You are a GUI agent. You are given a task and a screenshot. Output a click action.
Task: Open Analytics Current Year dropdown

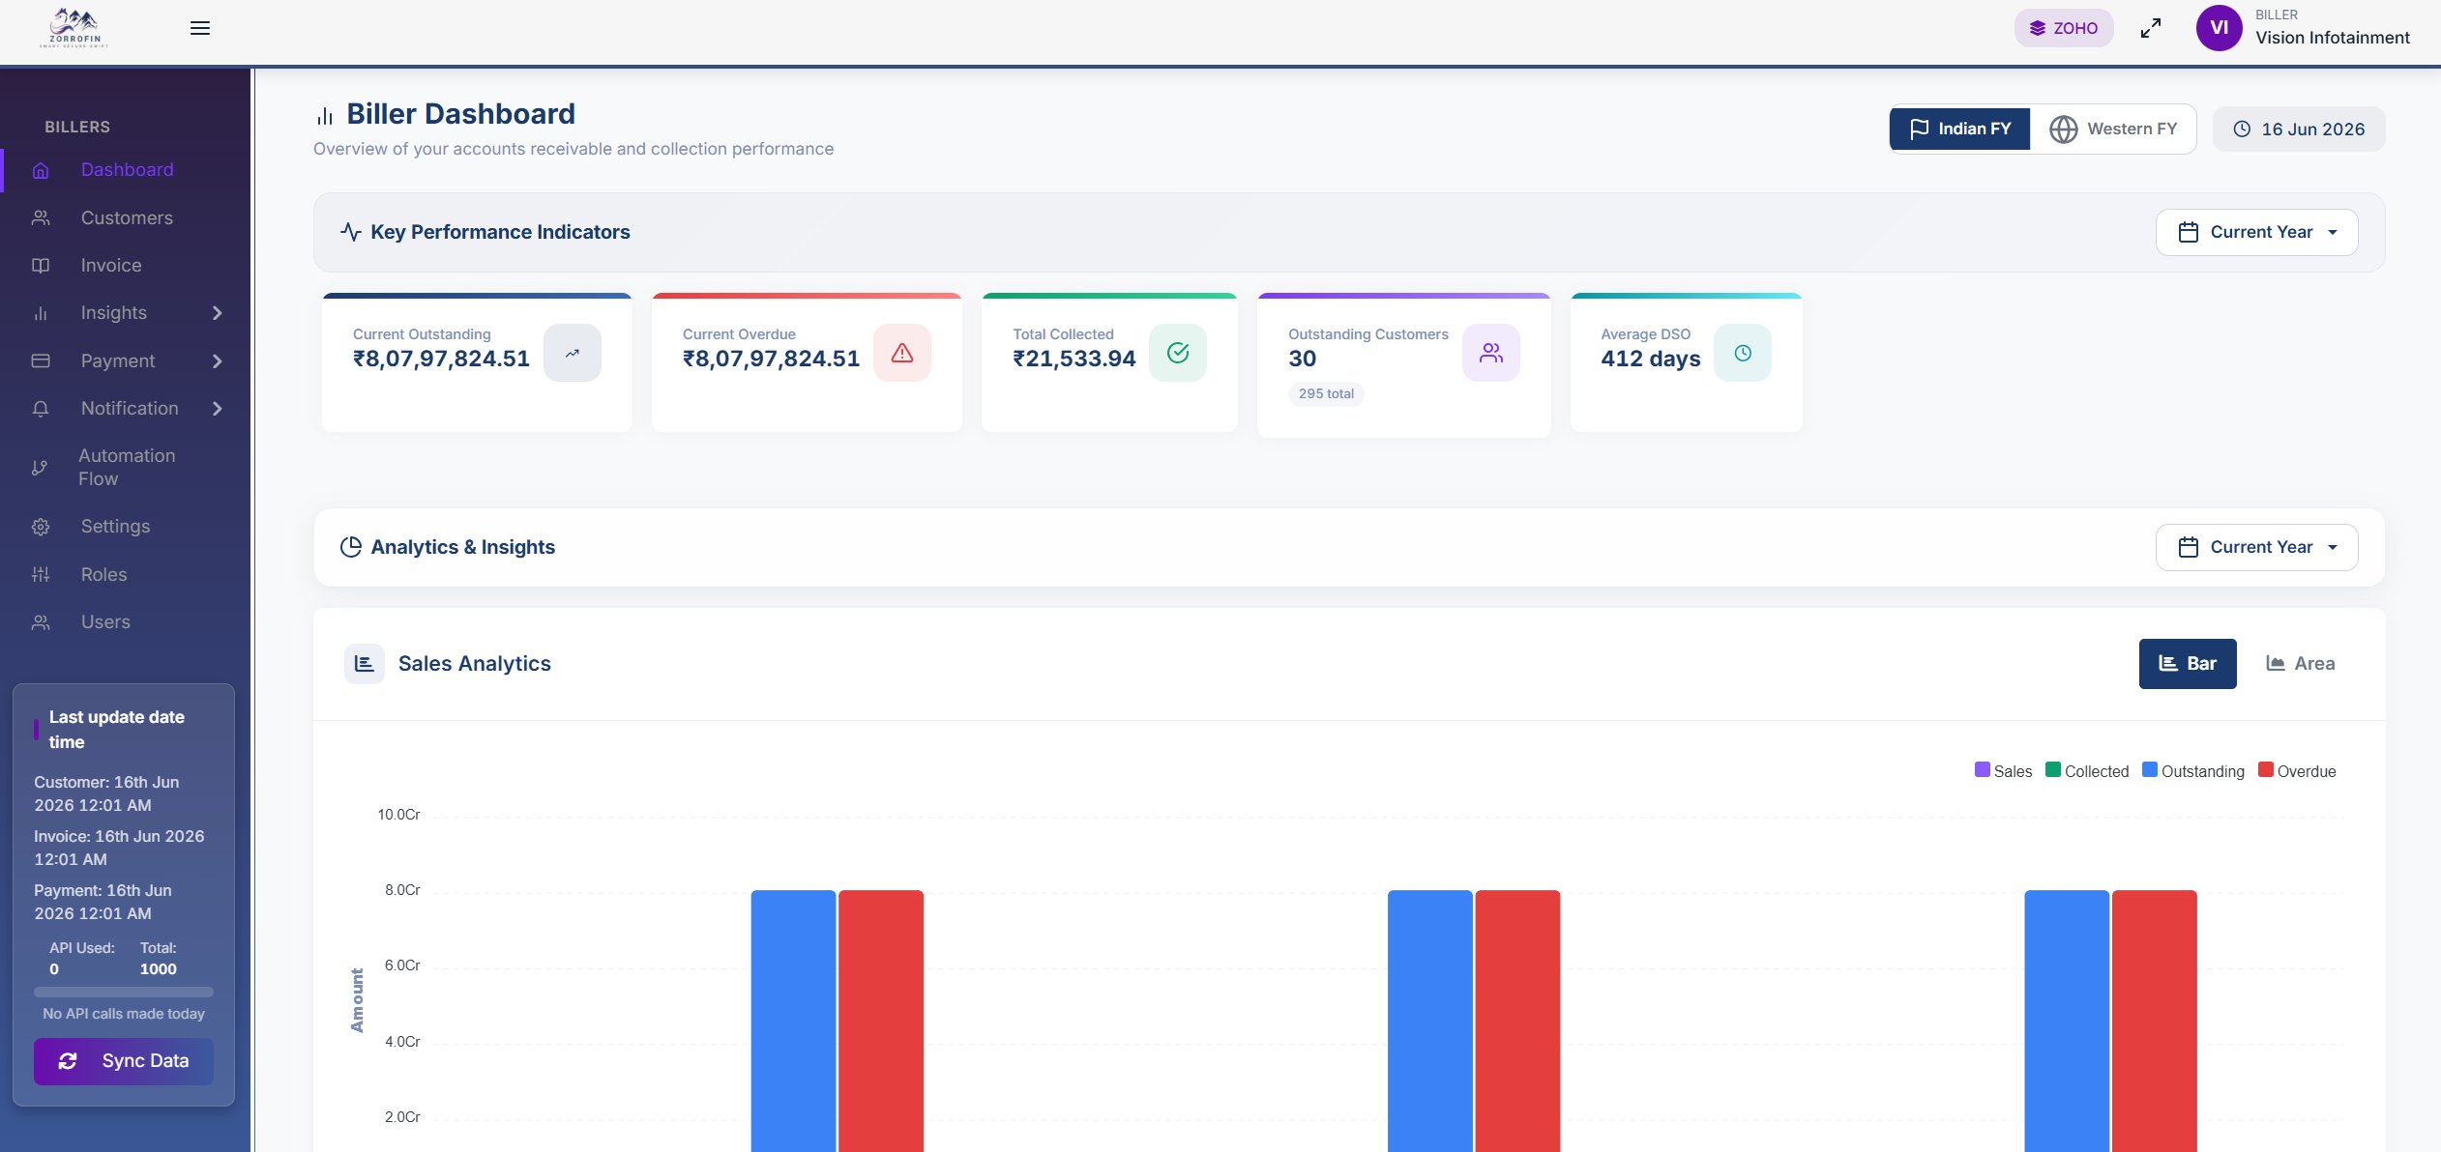(x=2256, y=548)
